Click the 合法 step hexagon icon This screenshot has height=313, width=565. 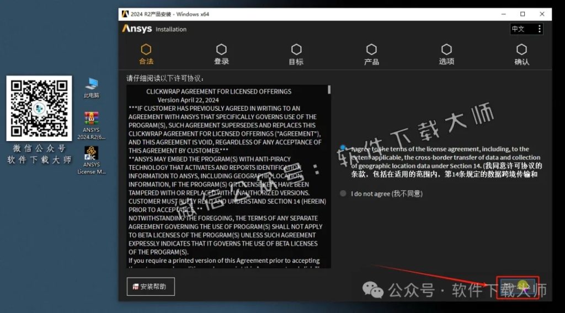(146, 49)
